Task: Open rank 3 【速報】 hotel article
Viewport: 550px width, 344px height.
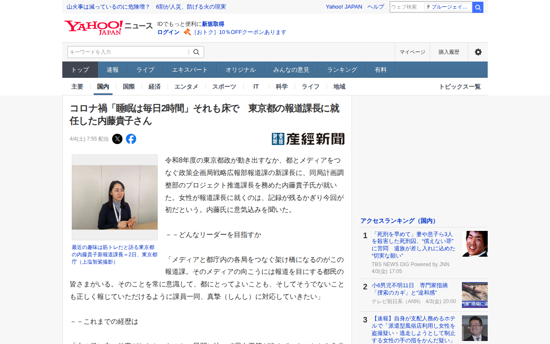Action: [x=413, y=329]
